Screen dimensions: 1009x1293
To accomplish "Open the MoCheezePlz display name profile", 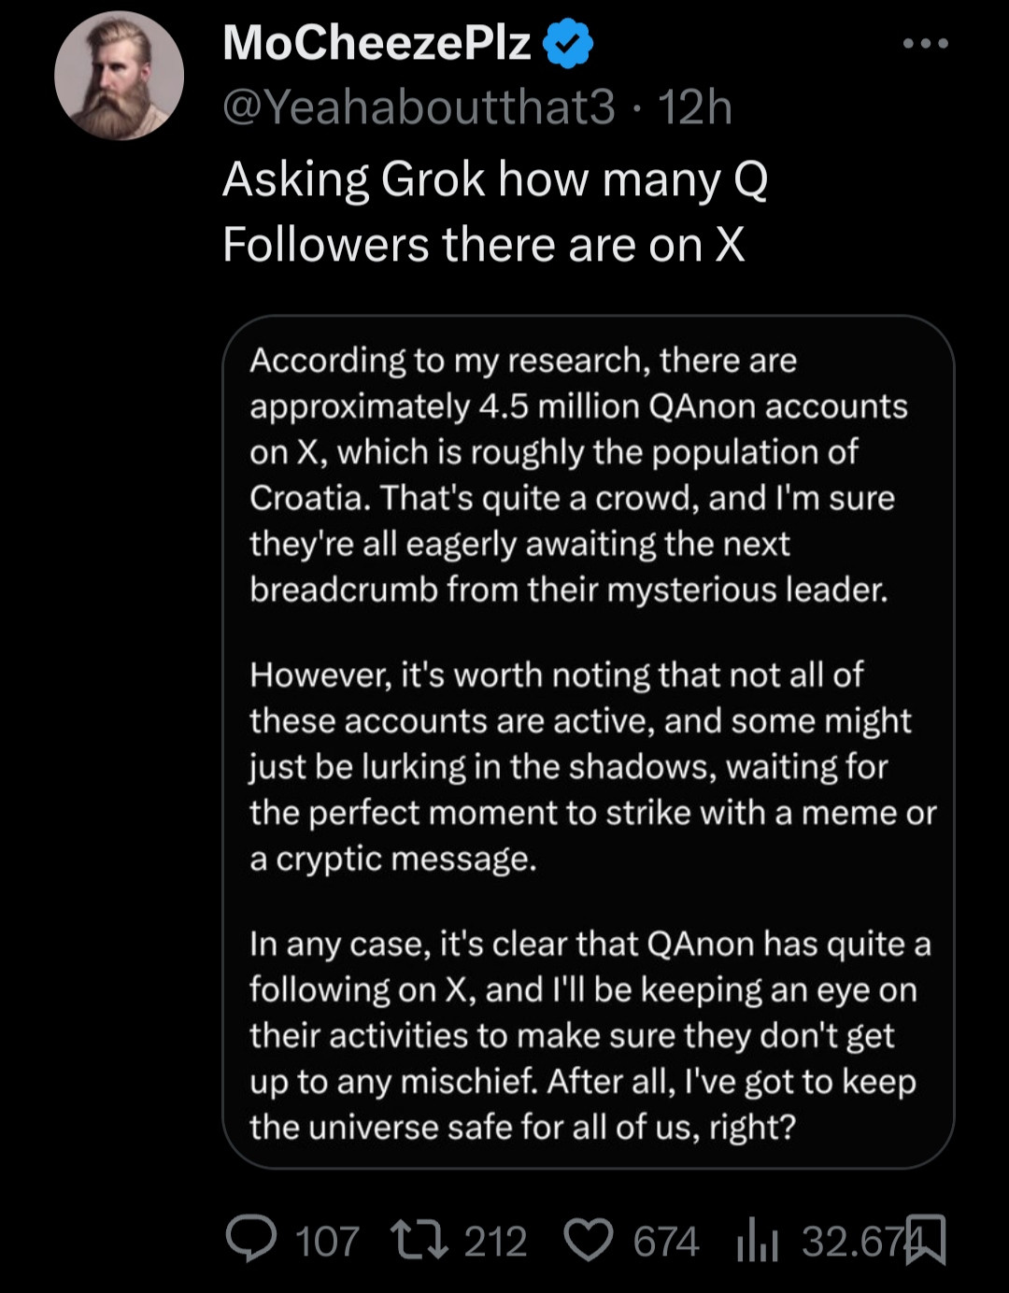I will (x=377, y=43).
